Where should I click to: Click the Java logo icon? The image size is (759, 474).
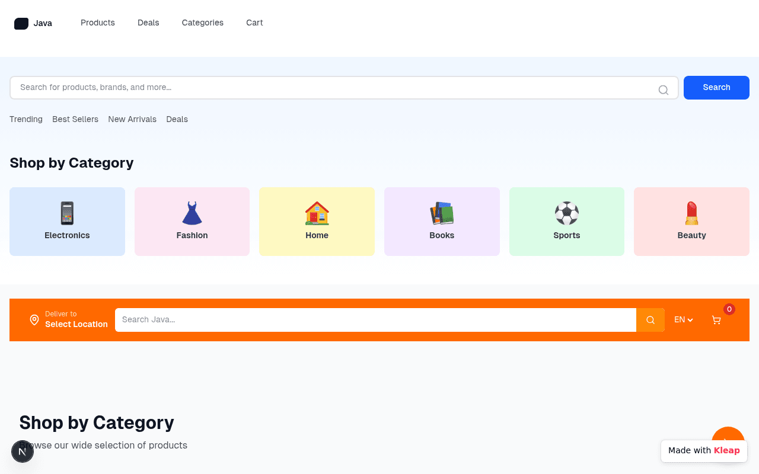click(21, 24)
